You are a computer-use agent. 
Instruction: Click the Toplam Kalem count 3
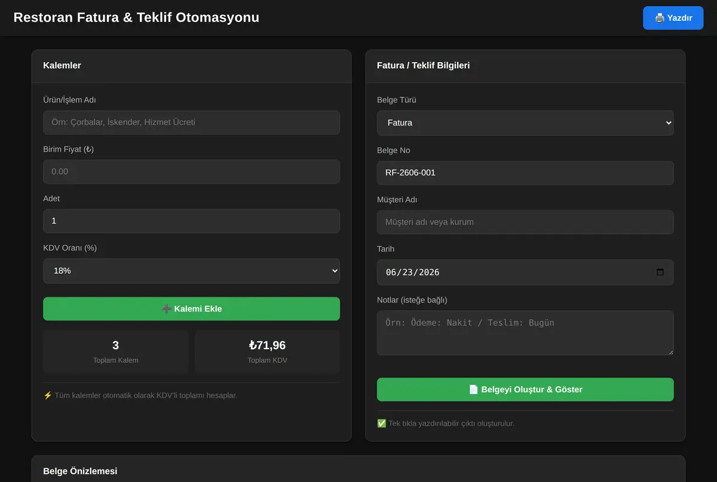coord(116,345)
